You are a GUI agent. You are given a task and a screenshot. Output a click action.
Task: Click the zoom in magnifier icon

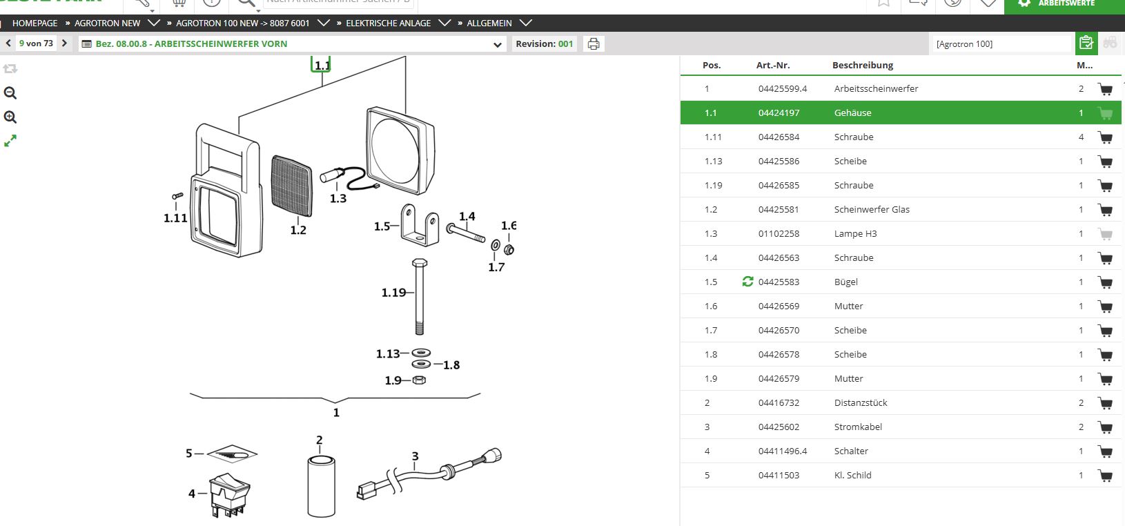click(x=10, y=117)
